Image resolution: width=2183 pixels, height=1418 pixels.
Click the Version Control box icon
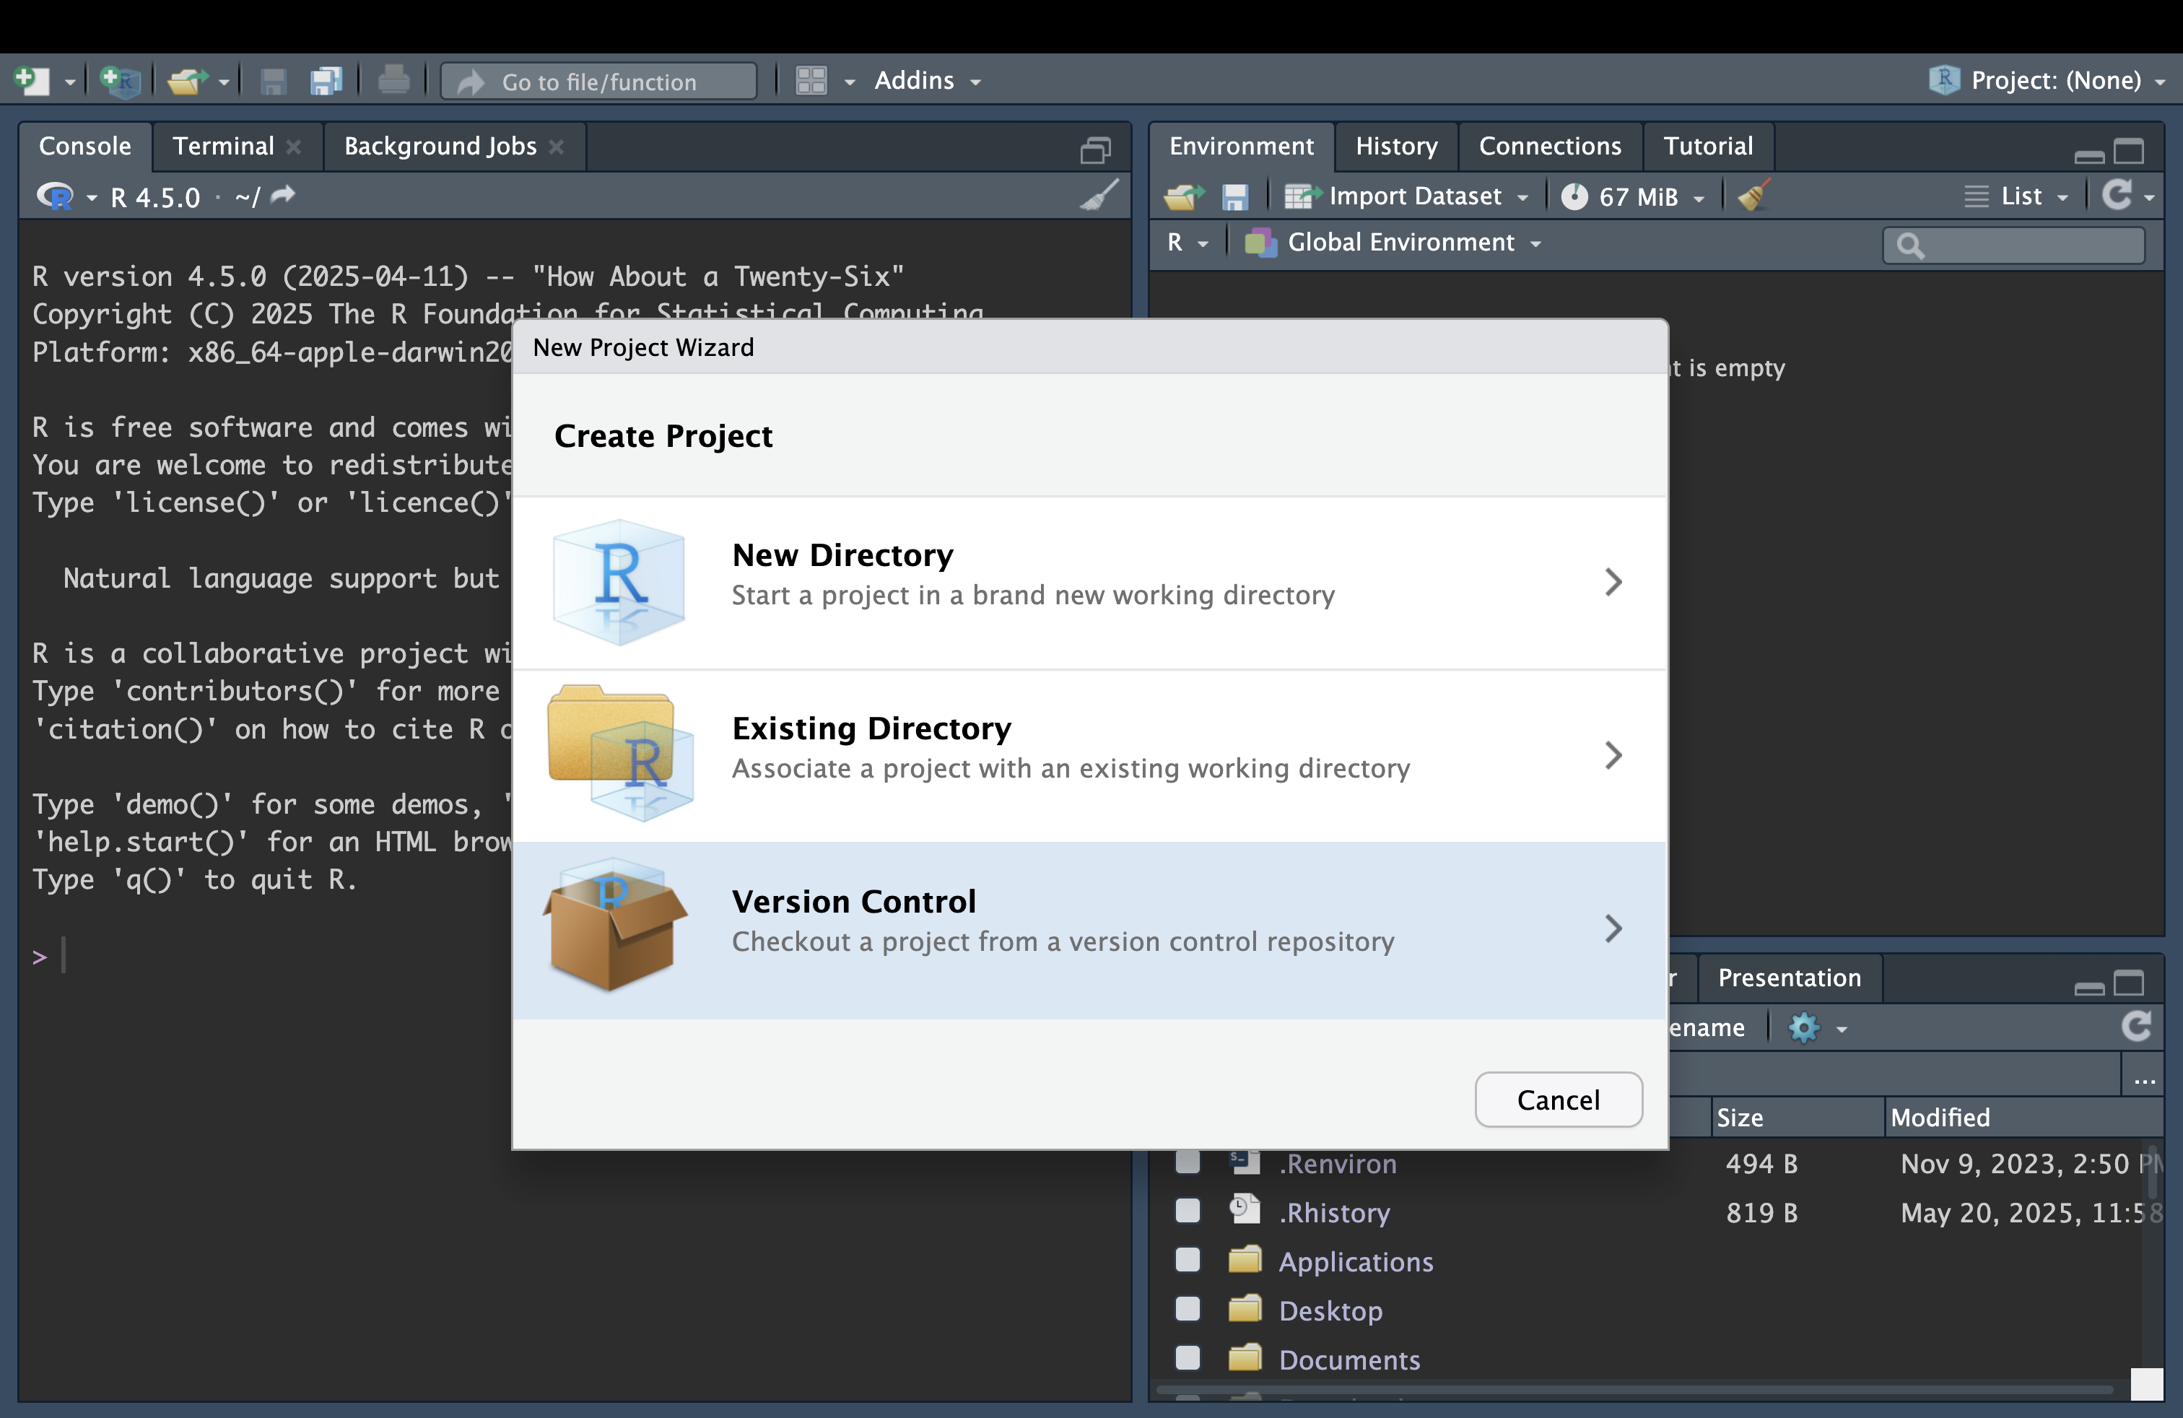pyautogui.click(x=614, y=926)
